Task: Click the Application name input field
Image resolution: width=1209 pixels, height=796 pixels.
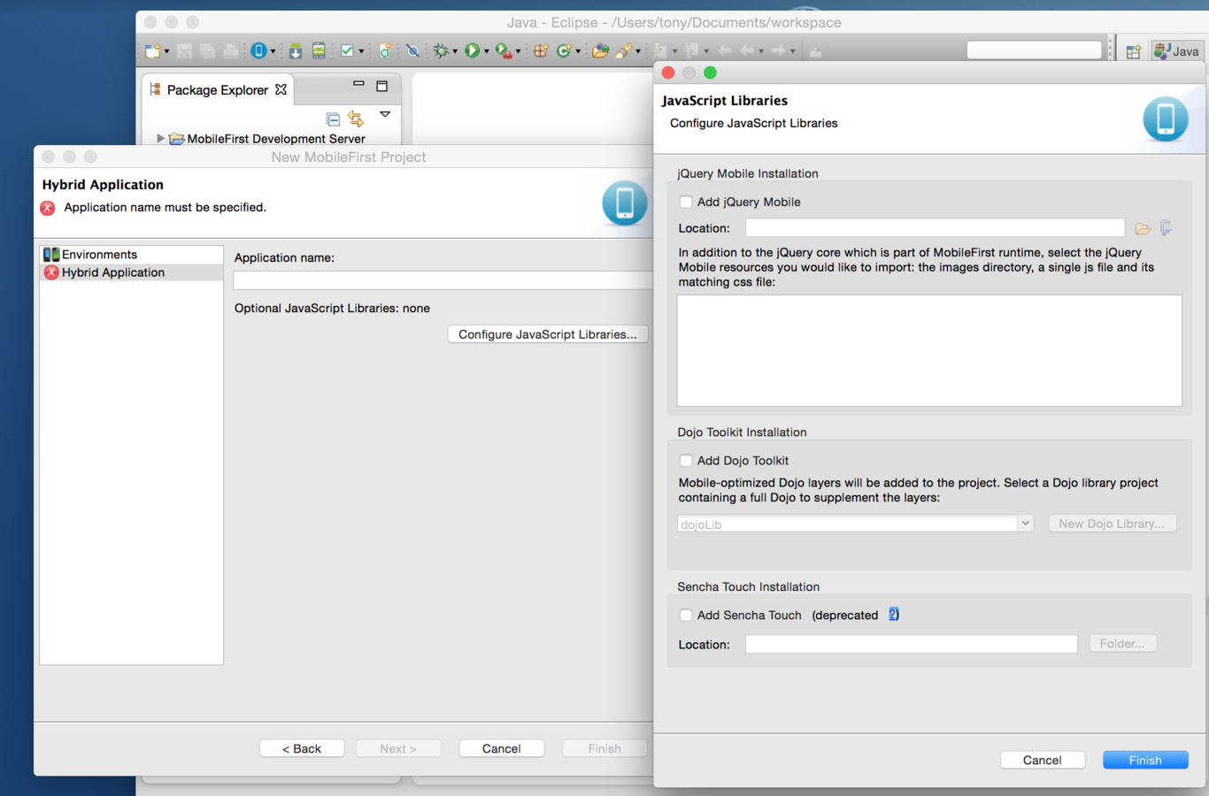Action: coord(443,280)
